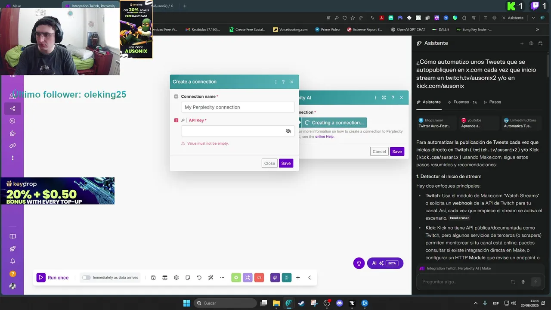This screenshot has width=551, height=310.
Task: Click the auto-align magic wand icon
Action: [210, 278]
